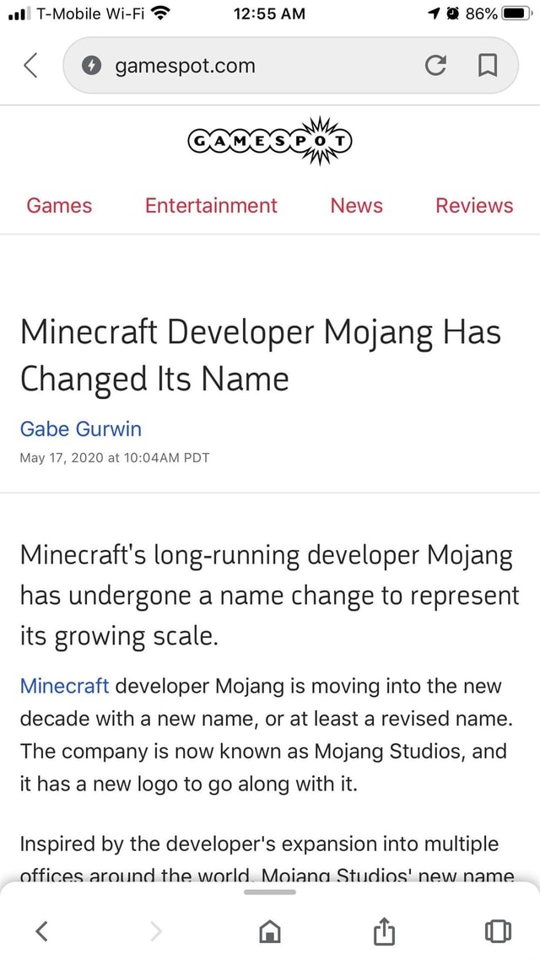540x960 pixels.
Task: Tap the AMP lightning bolt icon
Action: click(x=94, y=66)
